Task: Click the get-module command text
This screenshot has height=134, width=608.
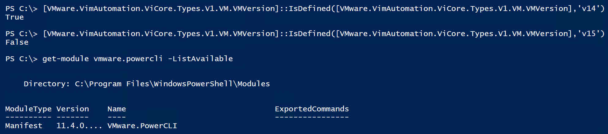Action: [66, 59]
